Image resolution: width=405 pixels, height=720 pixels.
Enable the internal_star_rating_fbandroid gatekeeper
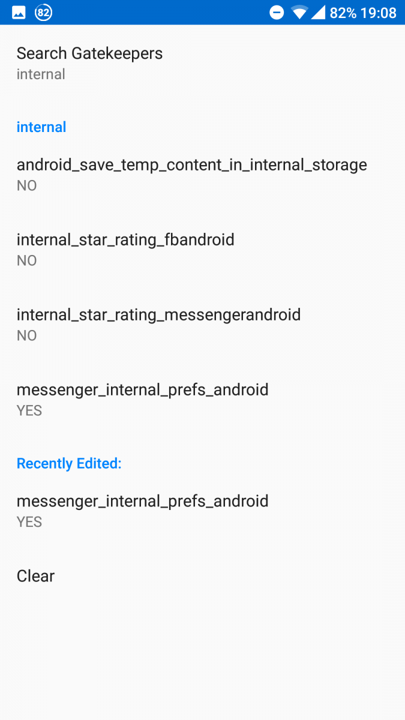click(x=125, y=248)
